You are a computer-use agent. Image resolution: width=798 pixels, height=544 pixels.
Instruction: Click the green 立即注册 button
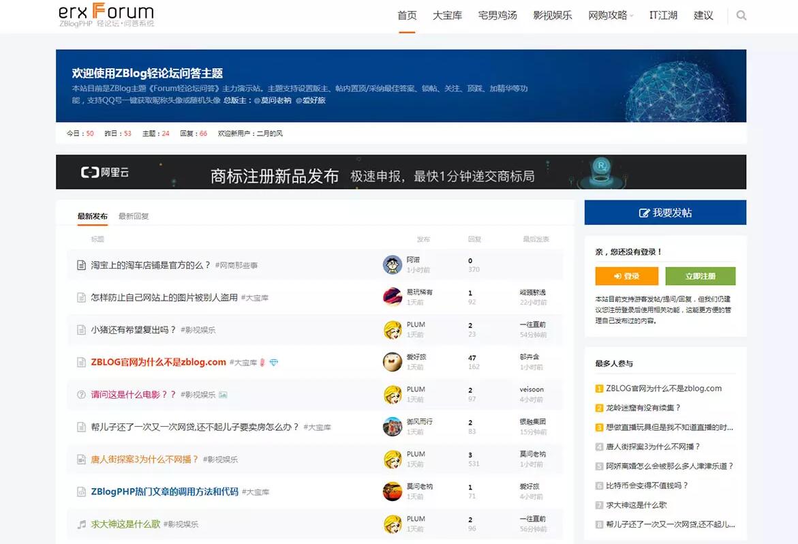[700, 276]
